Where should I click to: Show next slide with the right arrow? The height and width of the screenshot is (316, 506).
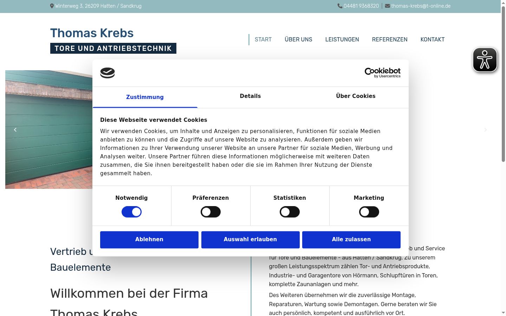[486, 130]
